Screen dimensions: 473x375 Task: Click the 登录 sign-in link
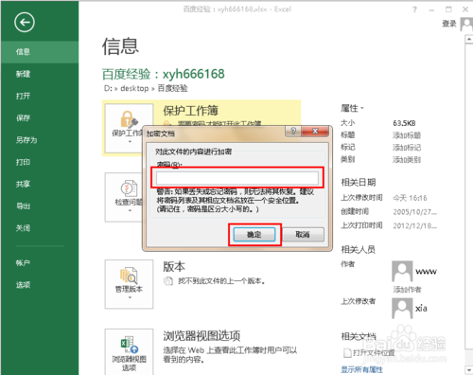pyautogui.click(x=449, y=24)
